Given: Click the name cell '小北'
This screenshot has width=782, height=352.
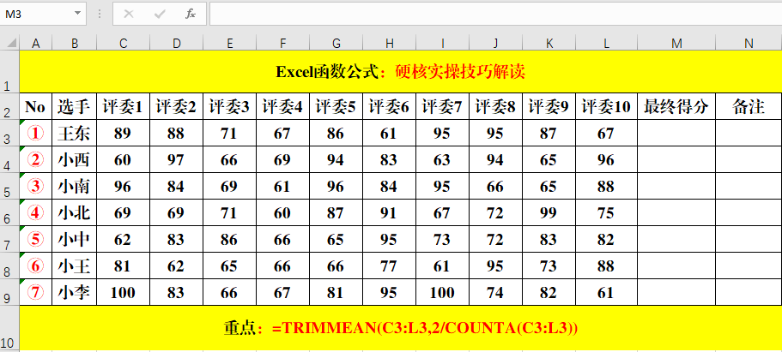Looking at the screenshot, I should [x=75, y=213].
